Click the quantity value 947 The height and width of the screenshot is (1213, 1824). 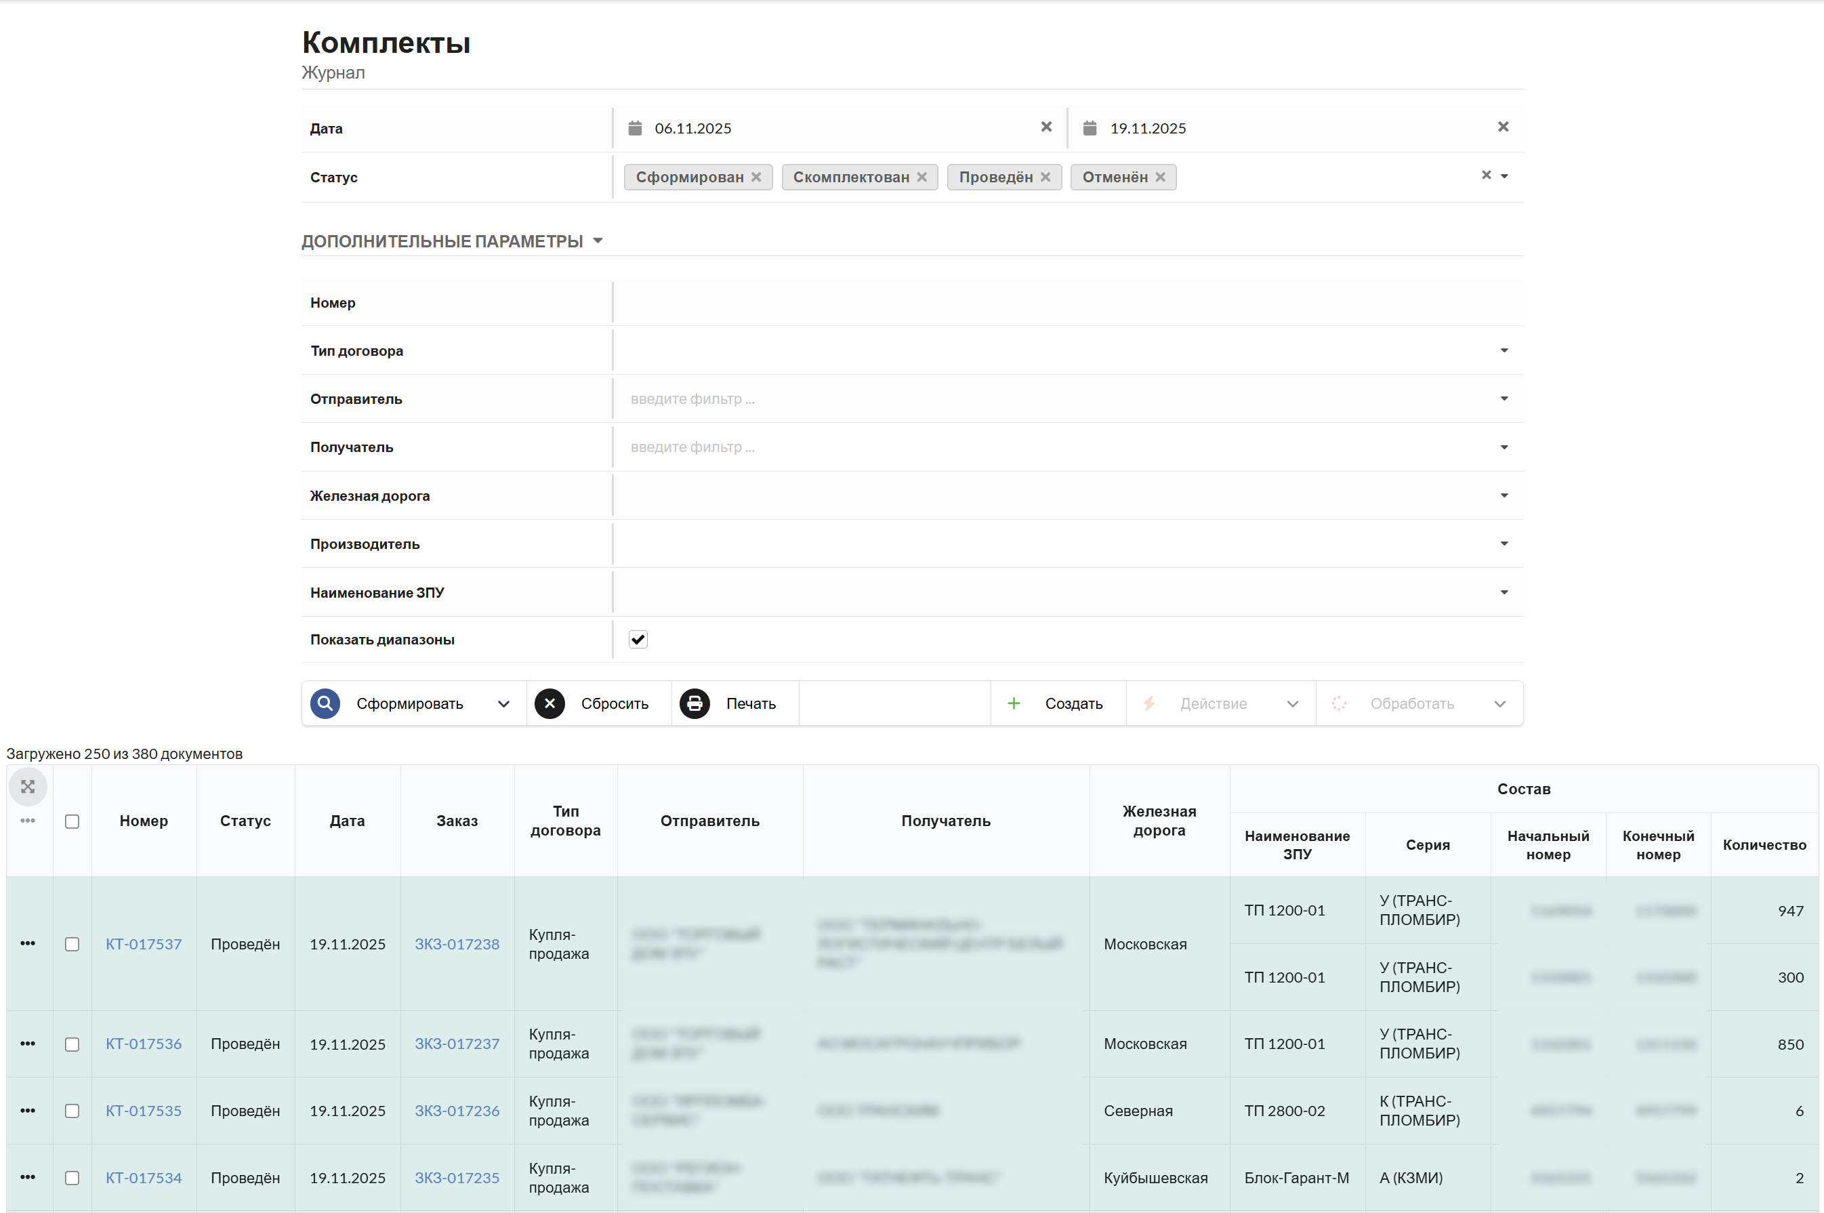point(1790,911)
